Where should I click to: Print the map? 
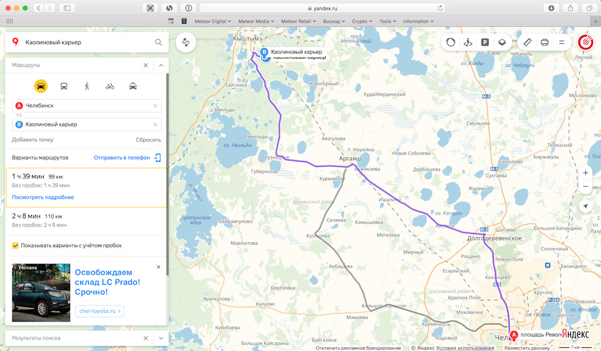[x=545, y=42]
